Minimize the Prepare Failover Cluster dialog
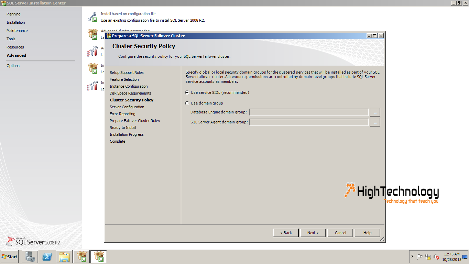Screen dimensions: 469x264 point(369,36)
